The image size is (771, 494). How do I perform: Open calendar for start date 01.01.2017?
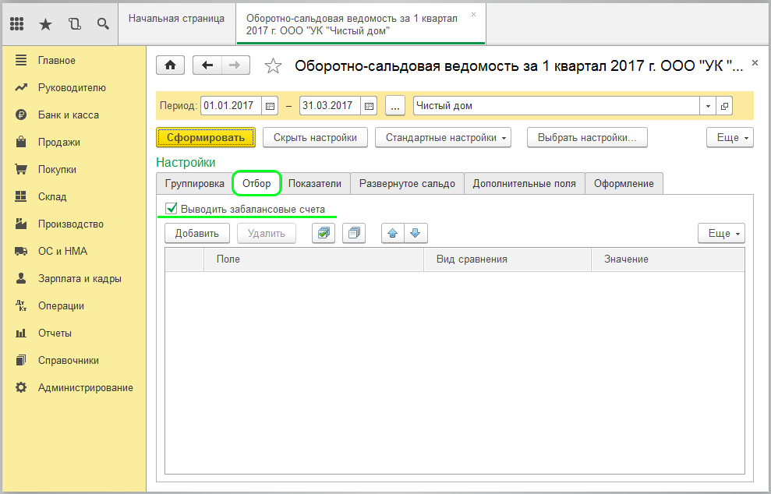[271, 106]
